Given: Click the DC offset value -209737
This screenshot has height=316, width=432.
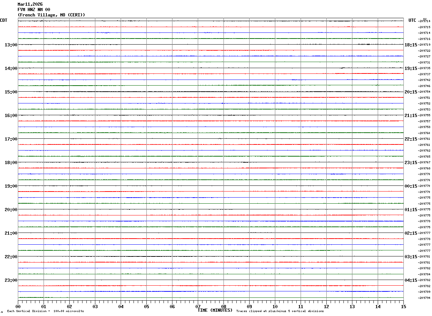Looking at the screenshot, I should tap(424, 74).
